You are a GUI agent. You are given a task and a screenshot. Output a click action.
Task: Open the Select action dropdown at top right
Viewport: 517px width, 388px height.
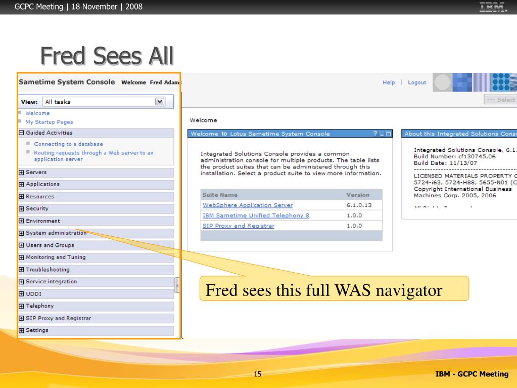click(500, 99)
